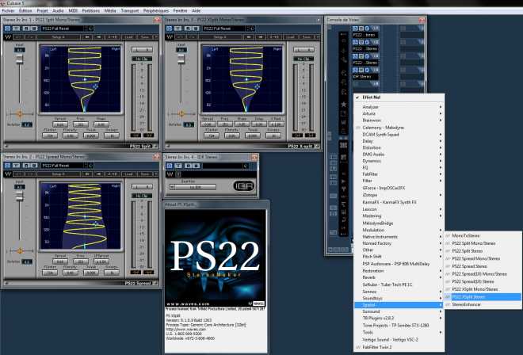Click No Clip indicator in PS22 Split meter
The image size is (523, 355).
click(x=142, y=59)
